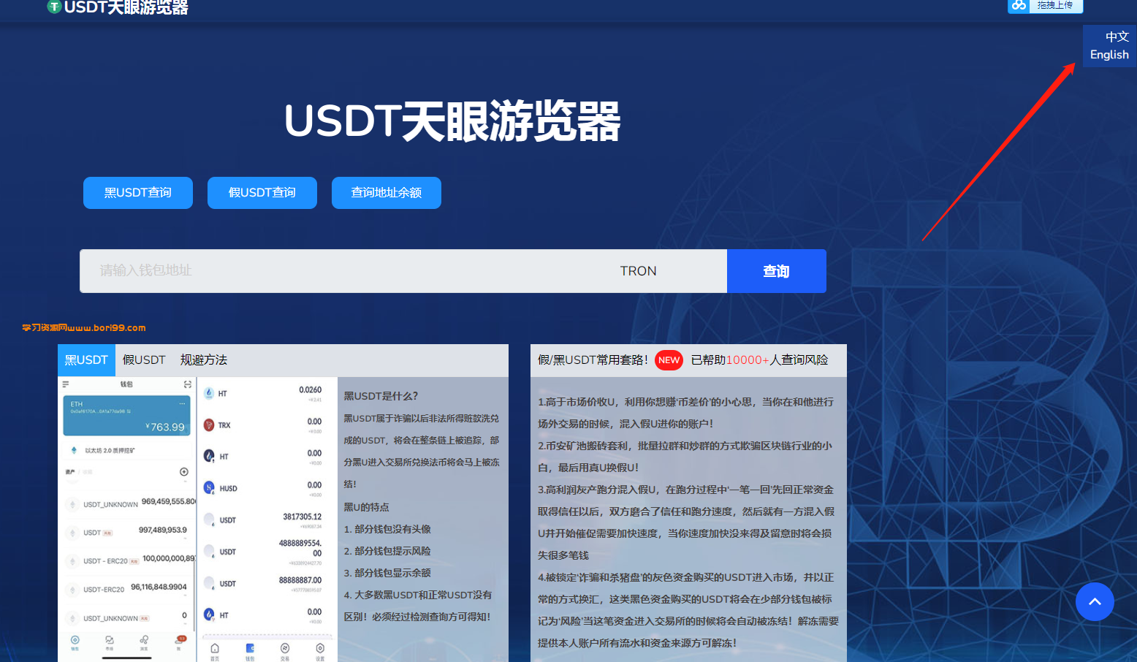Click the red NEW badge
This screenshot has height=662, width=1137.
pos(669,360)
